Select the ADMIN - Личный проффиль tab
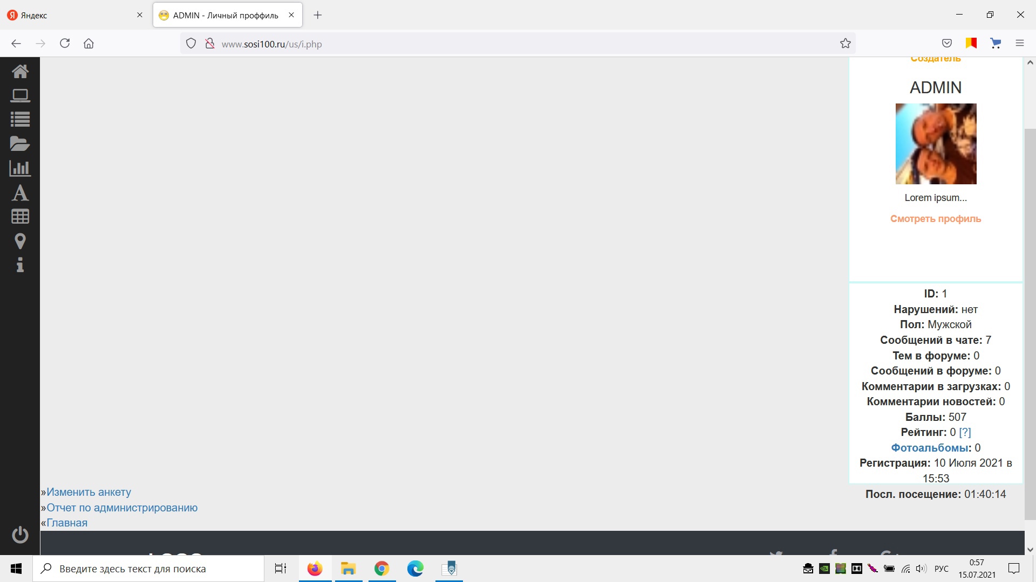The image size is (1036, 582). click(226, 15)
